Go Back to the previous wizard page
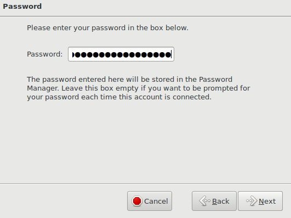 pyautogui.click(x=214, y=201)
